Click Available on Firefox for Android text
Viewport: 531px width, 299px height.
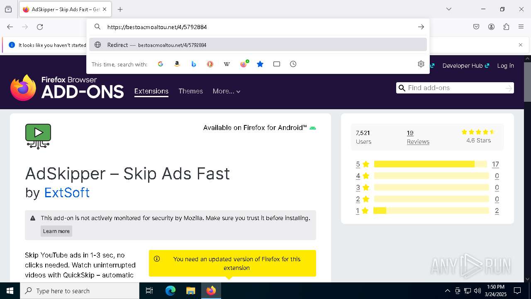255,127
